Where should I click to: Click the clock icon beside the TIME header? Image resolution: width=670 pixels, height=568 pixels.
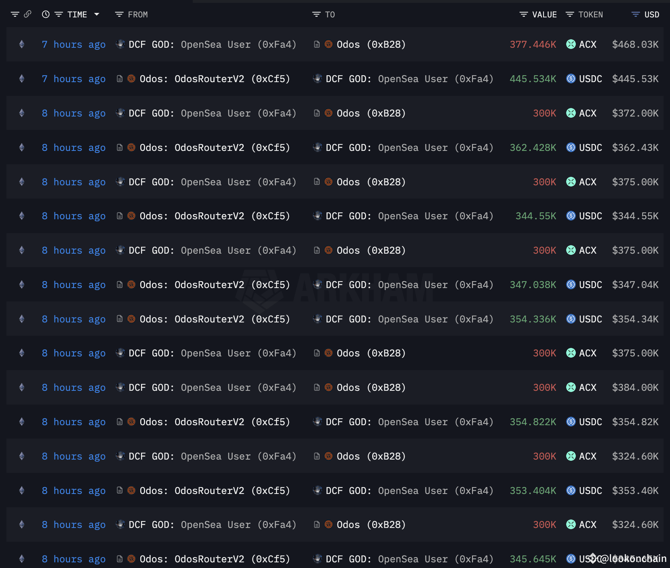pos(45,14)
